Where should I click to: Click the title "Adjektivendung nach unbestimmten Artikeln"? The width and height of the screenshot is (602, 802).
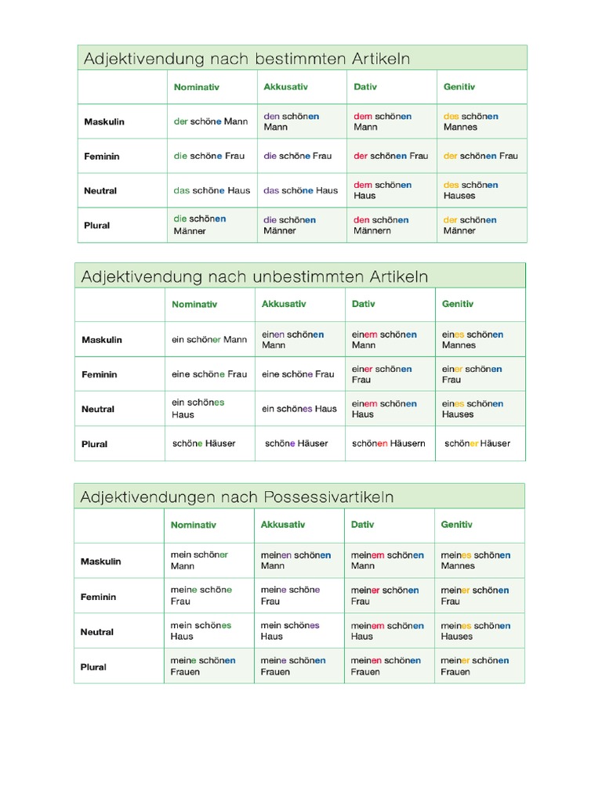point(255,276)
